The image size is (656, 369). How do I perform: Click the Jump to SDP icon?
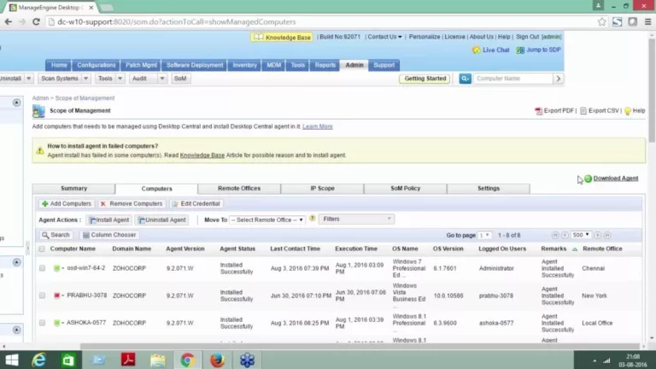click(520, 50)
